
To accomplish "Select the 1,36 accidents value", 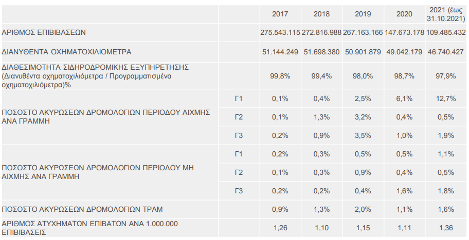I will tap(446, 228).
